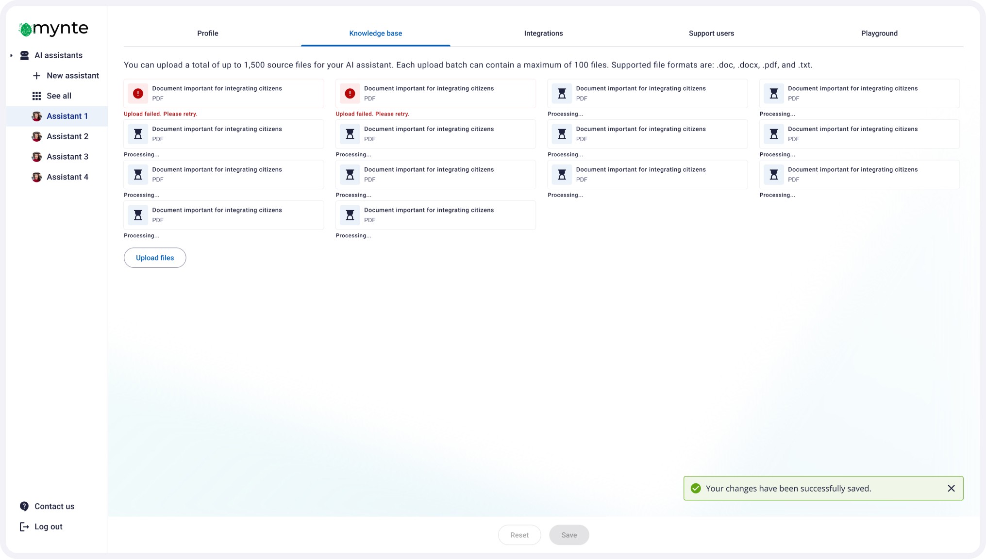Open the Playground tab
The width and height of the screenshot is (986, 559).
[879, 33]
